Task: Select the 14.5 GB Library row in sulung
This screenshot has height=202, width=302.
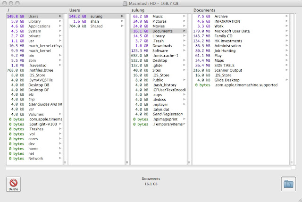Action: [x=159, y=36]
